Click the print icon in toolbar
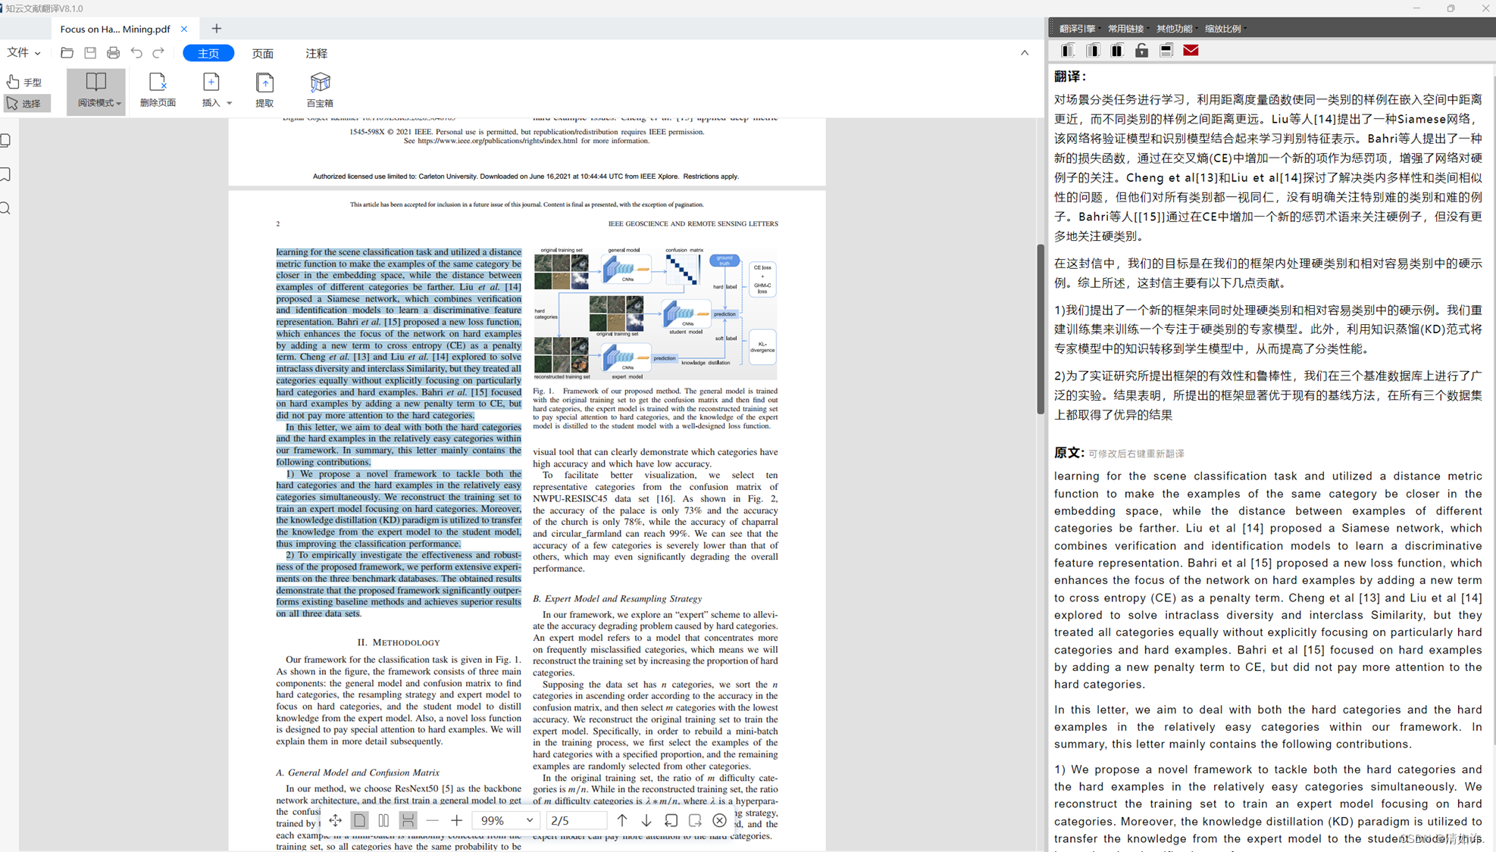Viewport: 1496px width, 852px height. tap(113, 53)
